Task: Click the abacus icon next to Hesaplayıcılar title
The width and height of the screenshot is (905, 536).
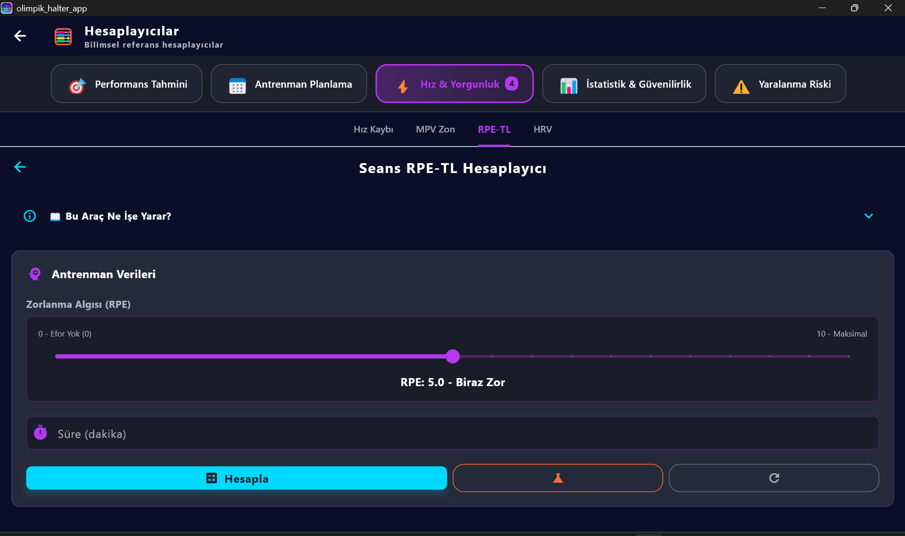Action: pos(63,36)
